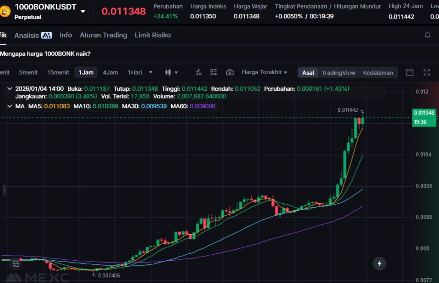Collapse the MA indicator legend row
Image resolution: width=439 pixels, height=283 pixels.
coord(10,106)
